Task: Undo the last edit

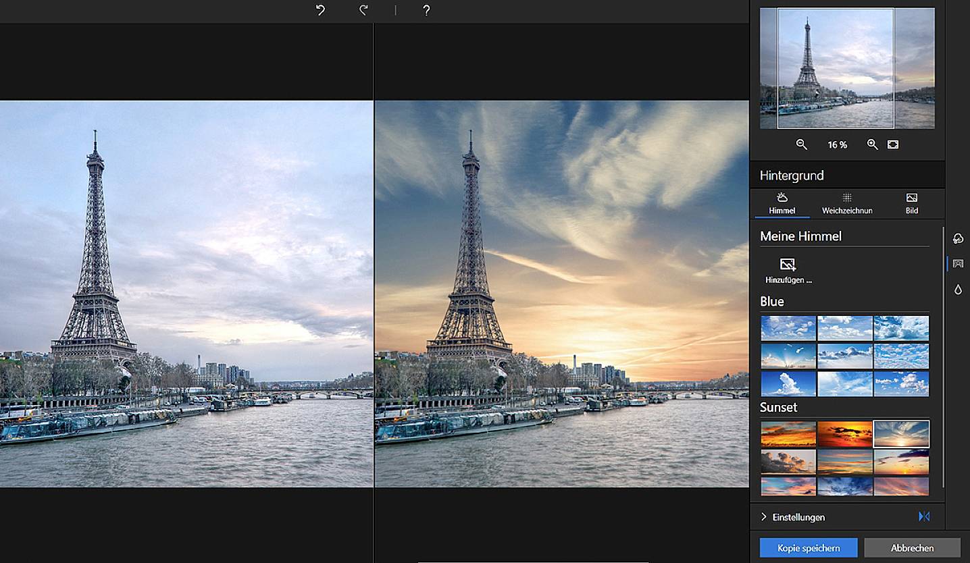Action: click(x=319, y=10)
